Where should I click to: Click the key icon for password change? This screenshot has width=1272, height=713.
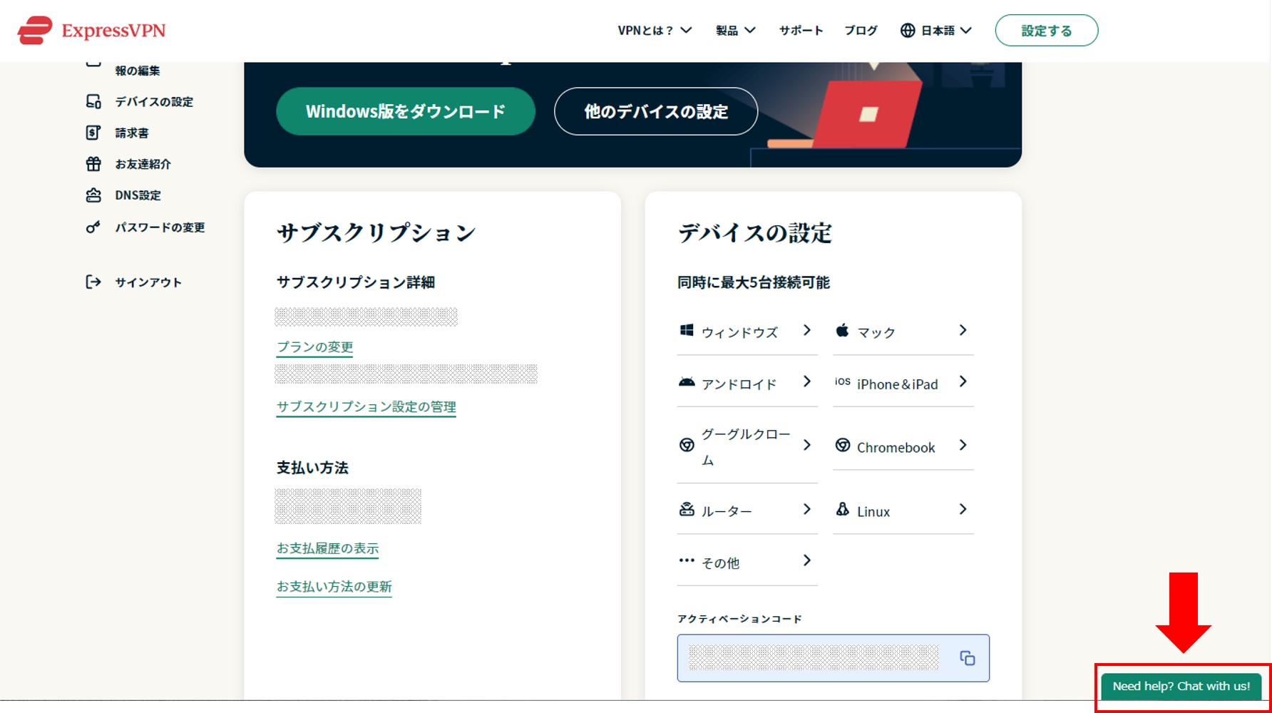tap(93, 227)
